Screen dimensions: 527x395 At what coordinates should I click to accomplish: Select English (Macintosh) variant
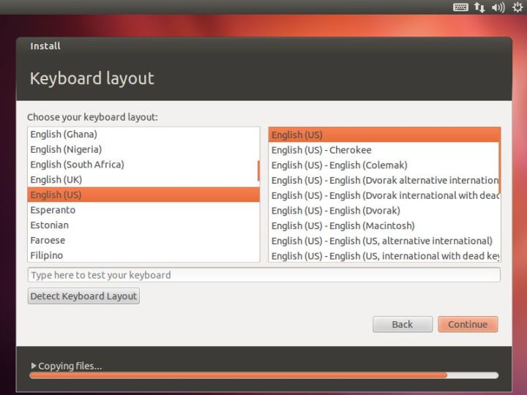coord(384,226)
